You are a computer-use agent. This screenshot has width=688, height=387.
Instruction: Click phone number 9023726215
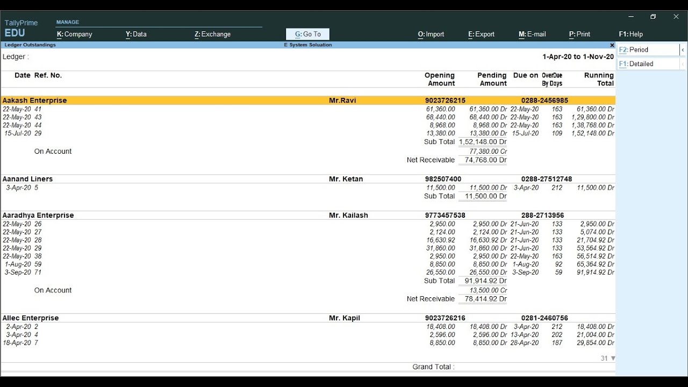(x=445, y=101)
